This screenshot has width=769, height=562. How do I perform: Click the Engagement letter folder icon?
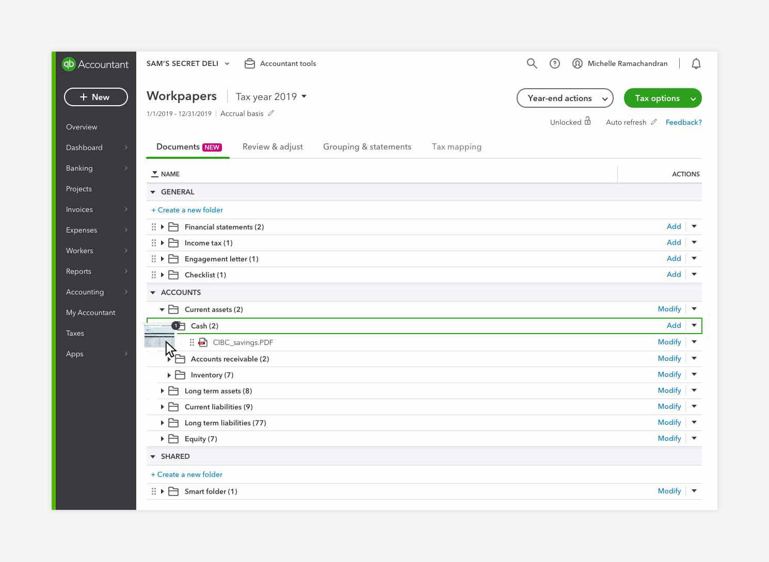point(173,259)
